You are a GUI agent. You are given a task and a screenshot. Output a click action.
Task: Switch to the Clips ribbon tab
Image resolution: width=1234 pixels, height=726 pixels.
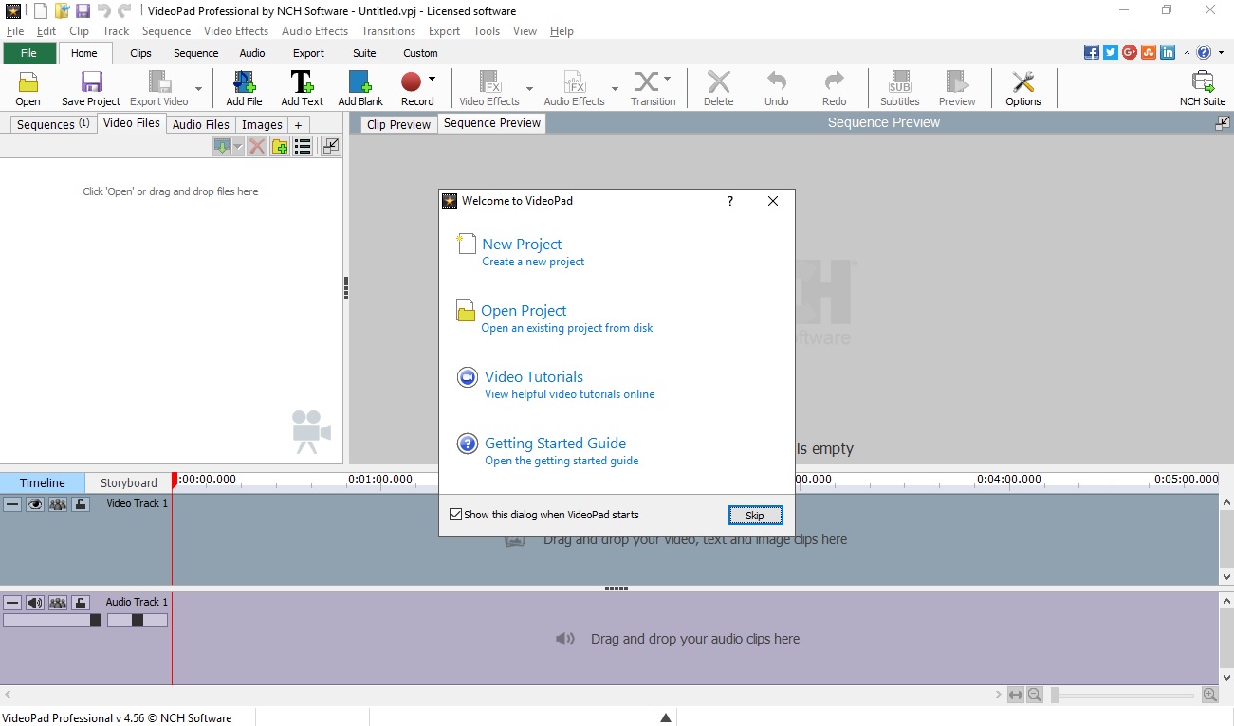(140, 53)
